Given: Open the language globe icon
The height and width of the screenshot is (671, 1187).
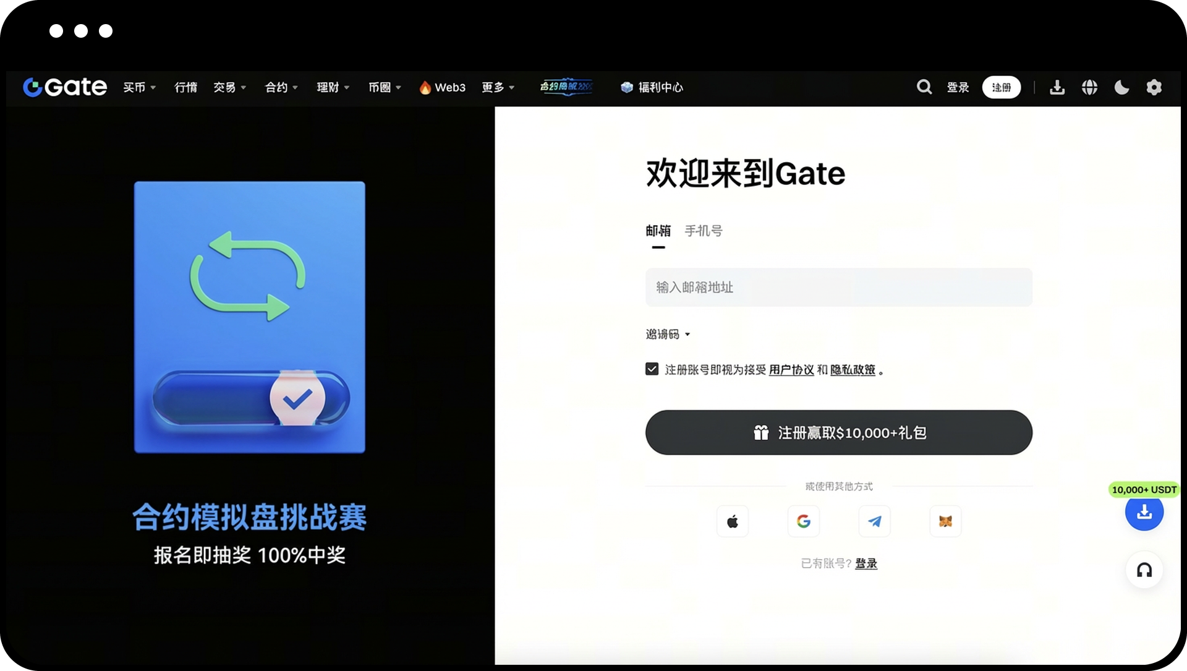Looking at the screenshot, I should tap(1089, 87).
